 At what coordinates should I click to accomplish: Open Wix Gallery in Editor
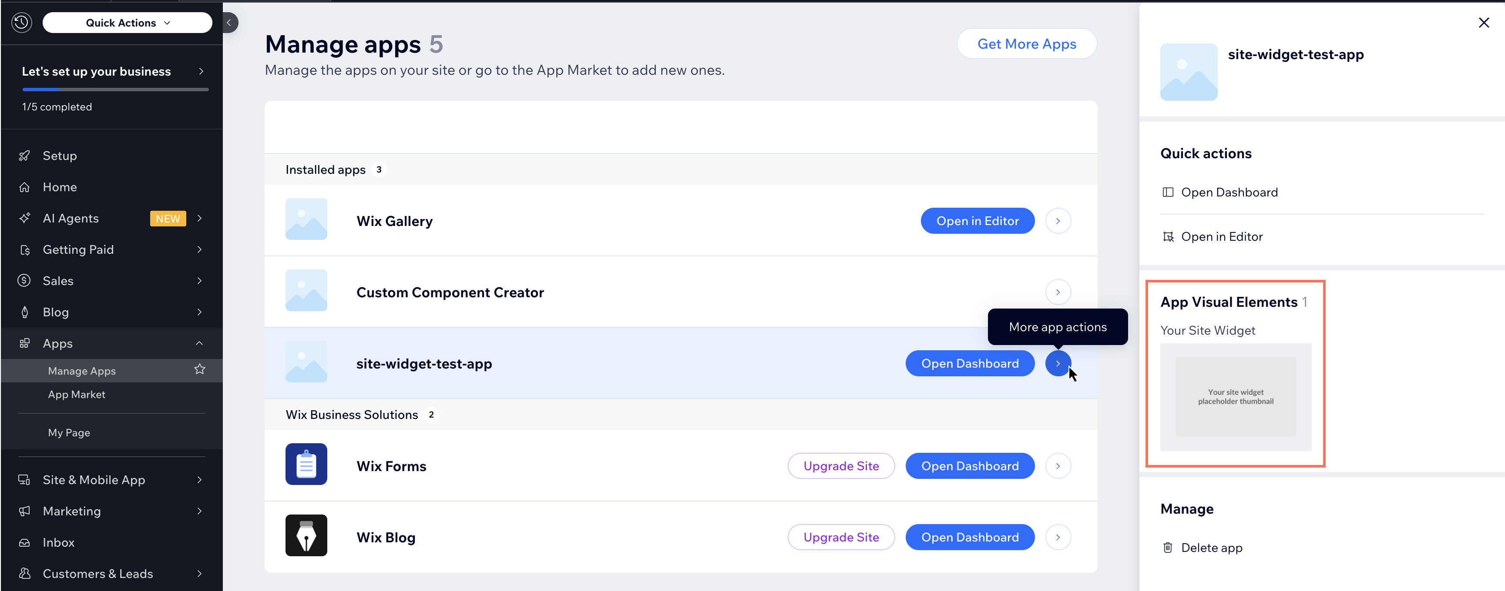point(978,220)
